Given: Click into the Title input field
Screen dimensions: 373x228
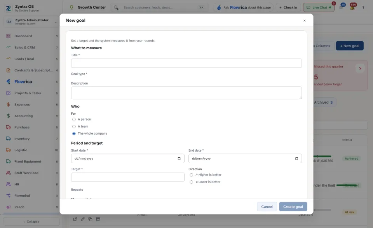Looking at the screenshot, I should (x=186, y=63).
